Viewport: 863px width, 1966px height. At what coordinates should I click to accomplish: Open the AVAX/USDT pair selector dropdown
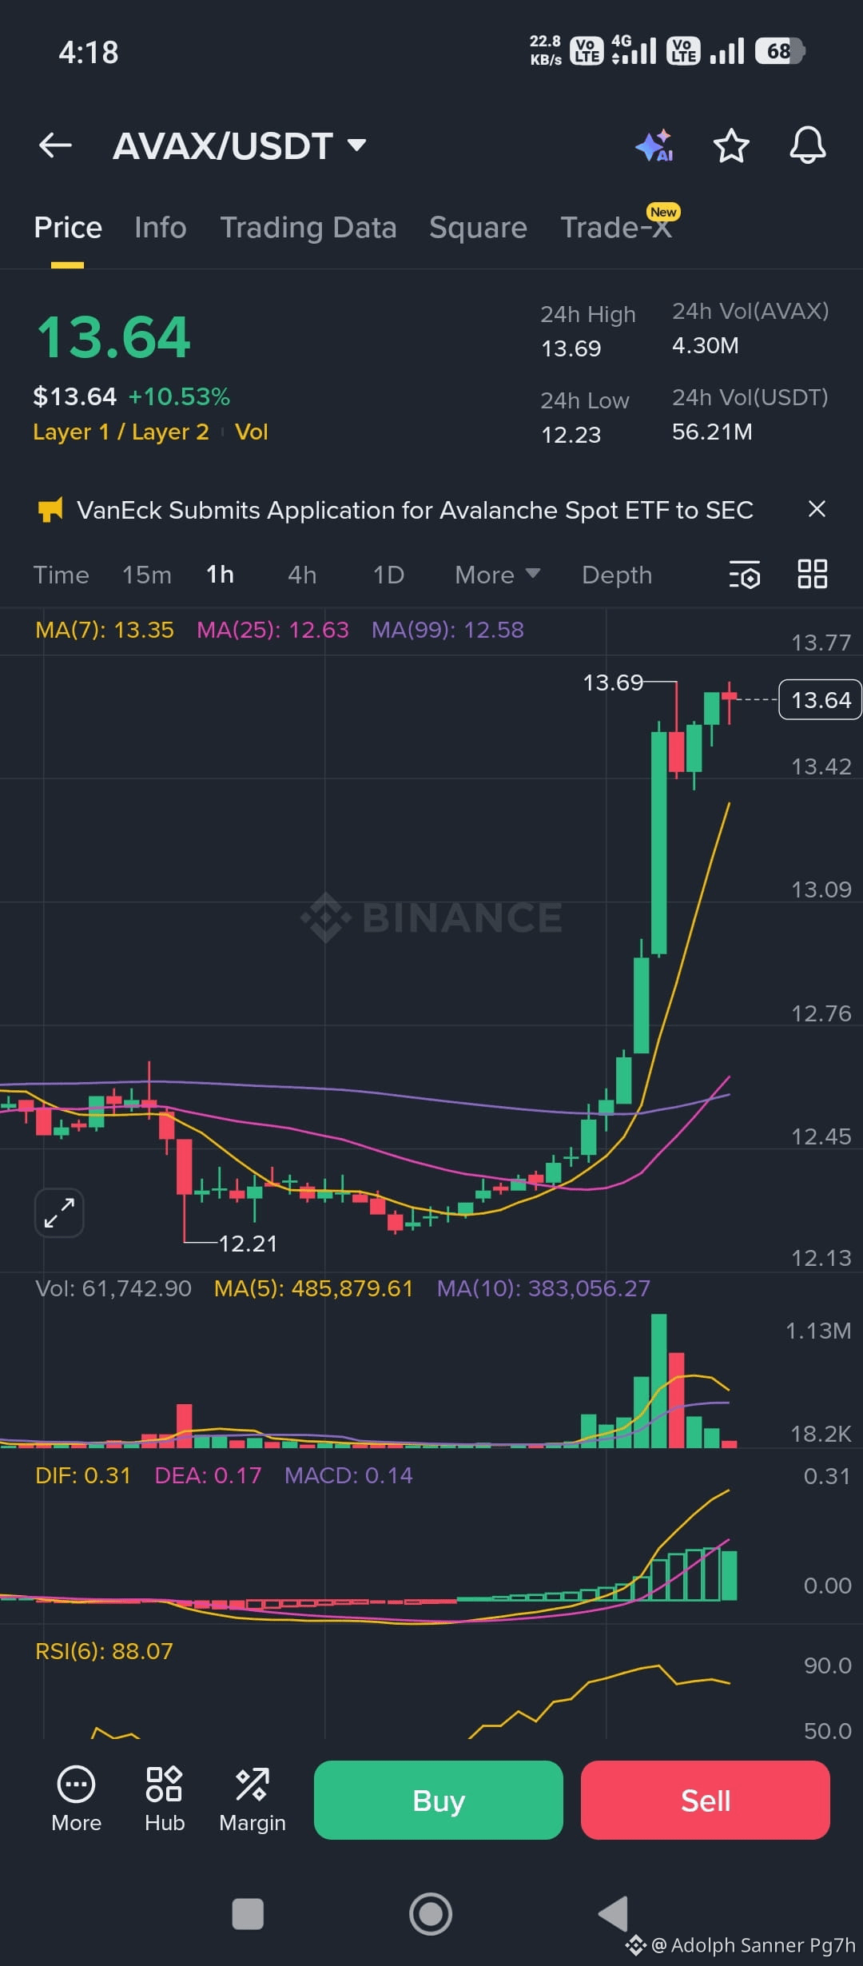click(240, 146)
